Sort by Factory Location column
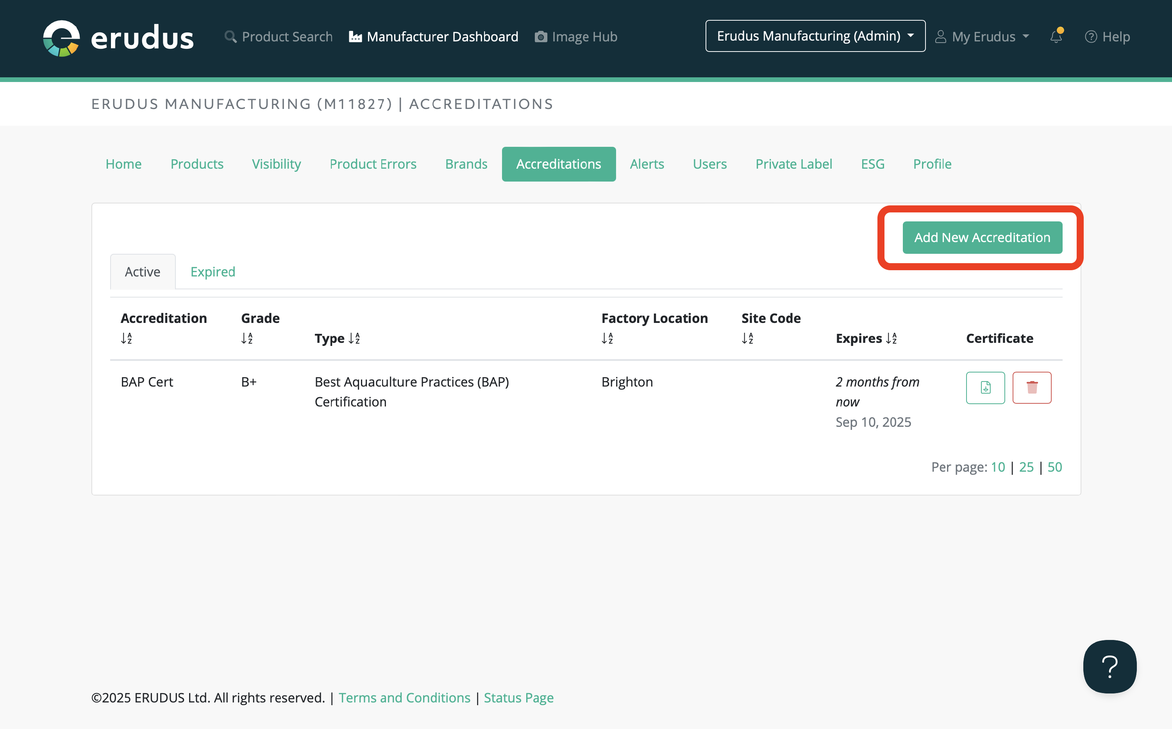This screenshot has height=729, width=1172. tap(607, 339)
